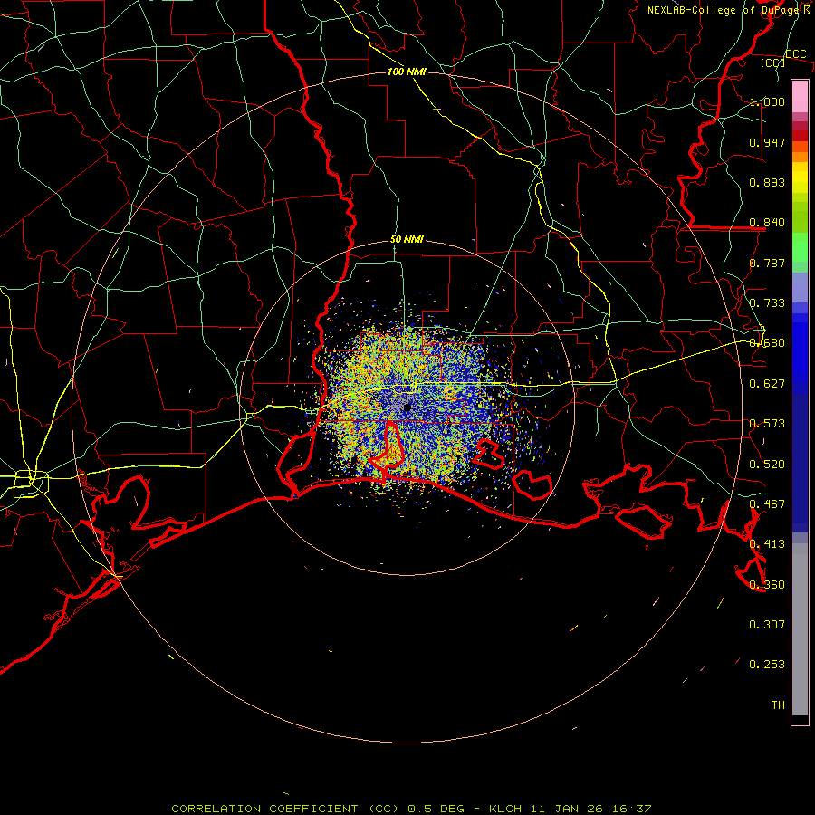
Task: Click the pink segment of color bar
Action: (x=800, y=97)
